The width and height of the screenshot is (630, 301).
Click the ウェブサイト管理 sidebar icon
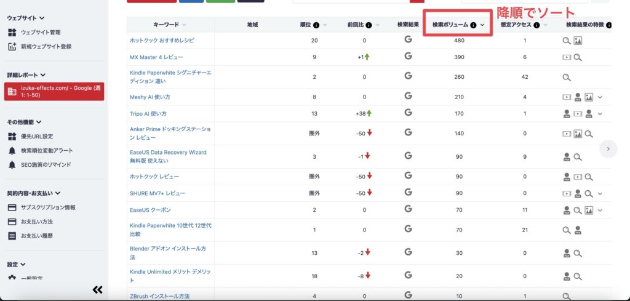point(12,32)
